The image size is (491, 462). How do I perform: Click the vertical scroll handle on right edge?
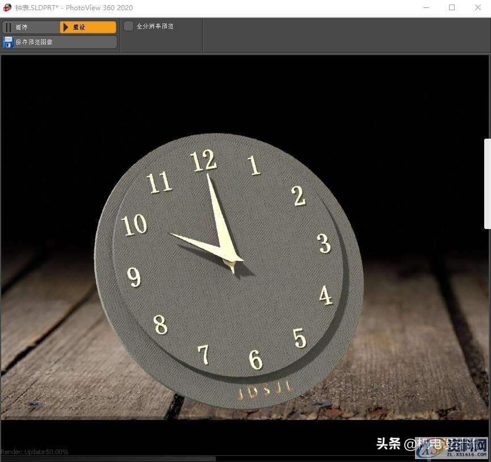487,184
